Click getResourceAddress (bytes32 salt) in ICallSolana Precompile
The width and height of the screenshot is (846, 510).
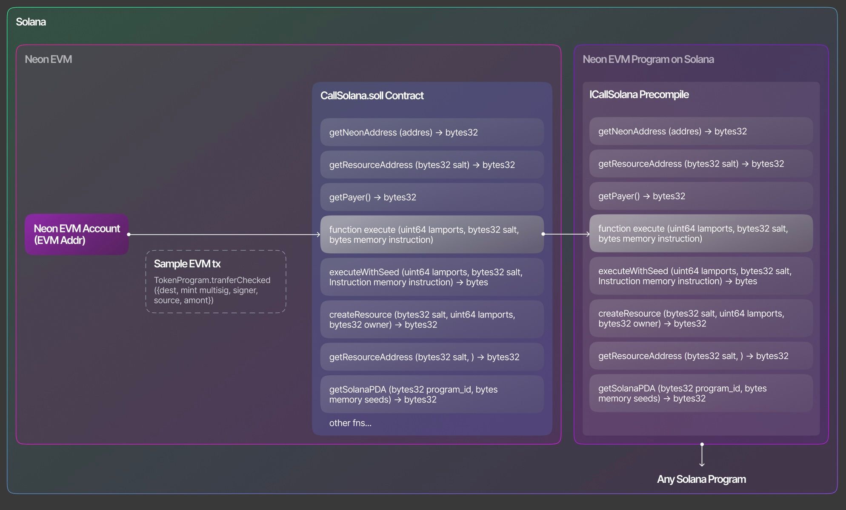[700, 164]
